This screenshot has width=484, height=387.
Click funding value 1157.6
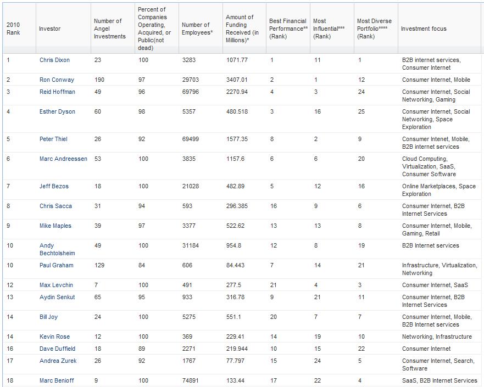coord(235,159)
